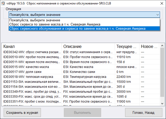This screenshot has height=119, width=166.
Task: Click the 'Выполнить' button
Action: coord(82,113)
